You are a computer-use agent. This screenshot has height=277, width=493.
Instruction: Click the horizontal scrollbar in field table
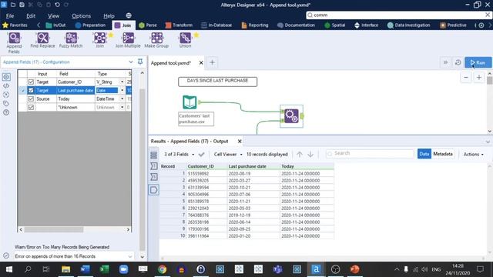pyautogui.click(x=54, y=229)
